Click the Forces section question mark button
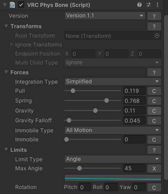 tap(154, 72)
